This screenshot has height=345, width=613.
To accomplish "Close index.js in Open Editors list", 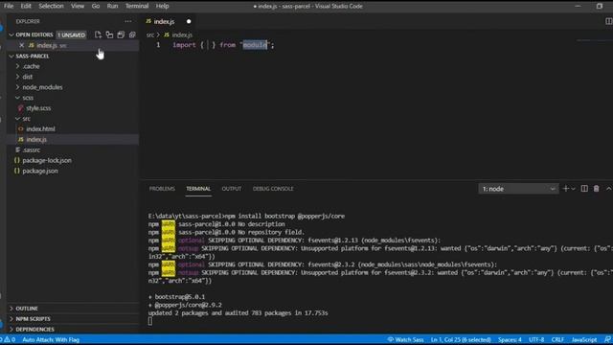I will tap(21, 45).
